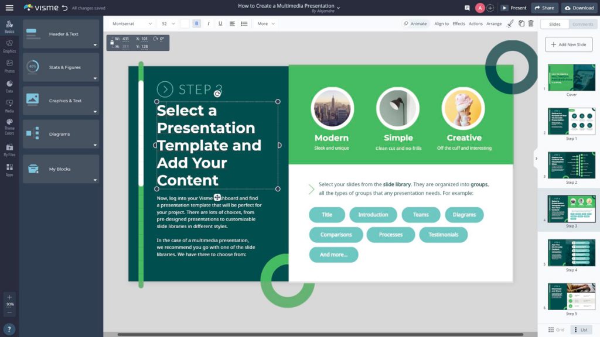The image size is (600, 337).
Task: Open the Graphics sidebar panel
Action: click(9, 46)
